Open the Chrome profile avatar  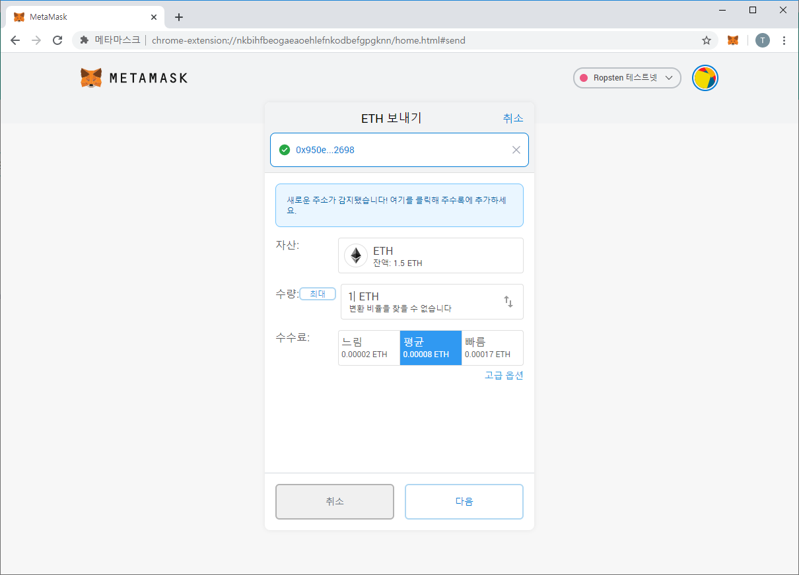(763, 40)
